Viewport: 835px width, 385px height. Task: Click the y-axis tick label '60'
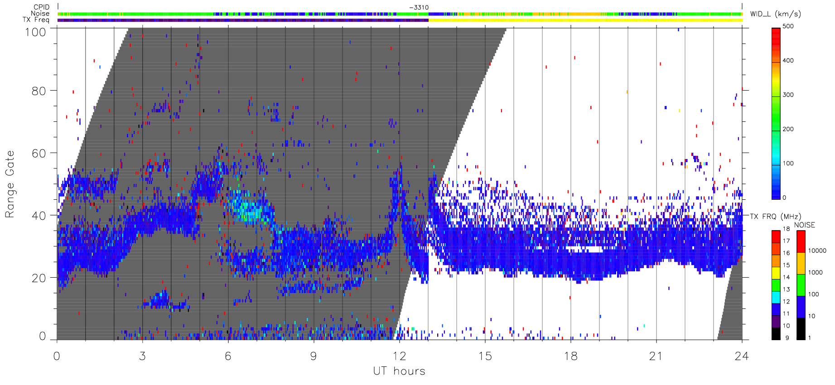[x=39, y=153]
